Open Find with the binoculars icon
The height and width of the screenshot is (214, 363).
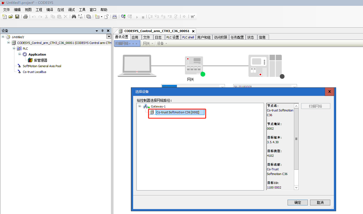74,17
